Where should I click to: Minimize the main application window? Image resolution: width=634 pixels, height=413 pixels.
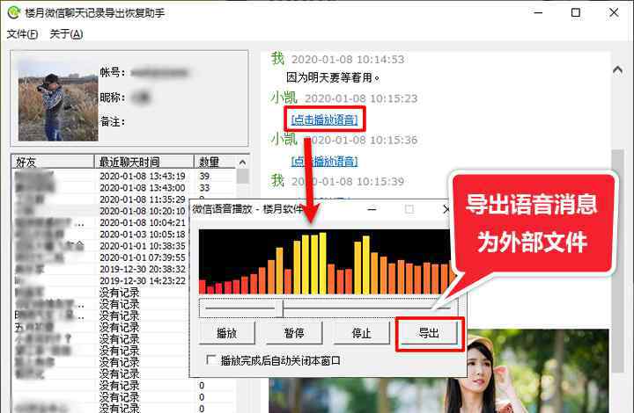point(538,13)
